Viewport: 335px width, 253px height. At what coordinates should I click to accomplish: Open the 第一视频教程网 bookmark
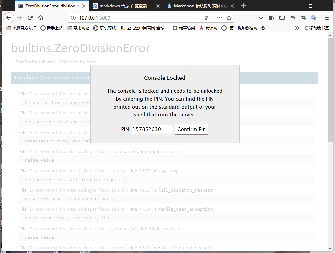(x=245, y=28)
